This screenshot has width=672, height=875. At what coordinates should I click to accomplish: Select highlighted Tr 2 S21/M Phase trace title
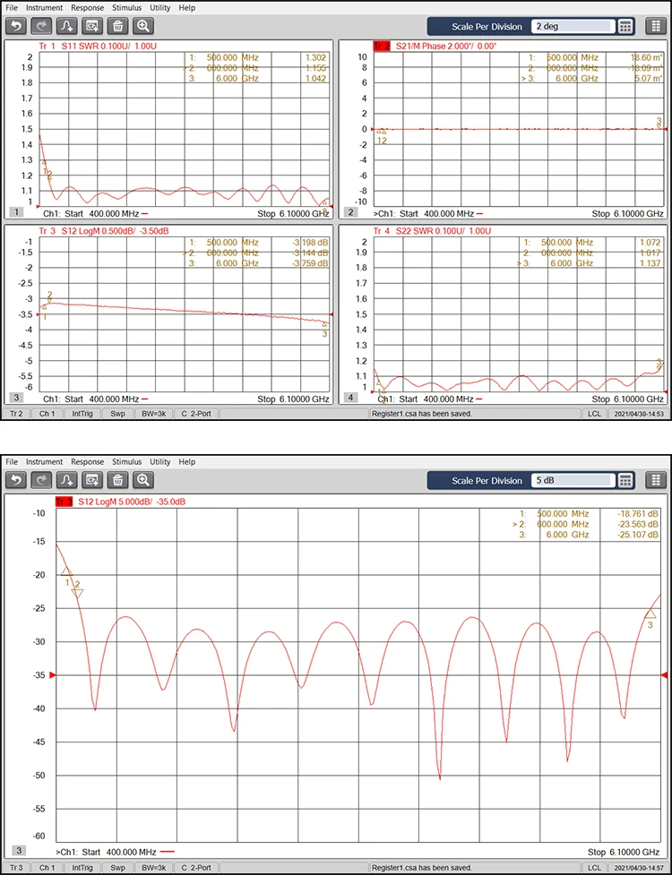[435, 46]
